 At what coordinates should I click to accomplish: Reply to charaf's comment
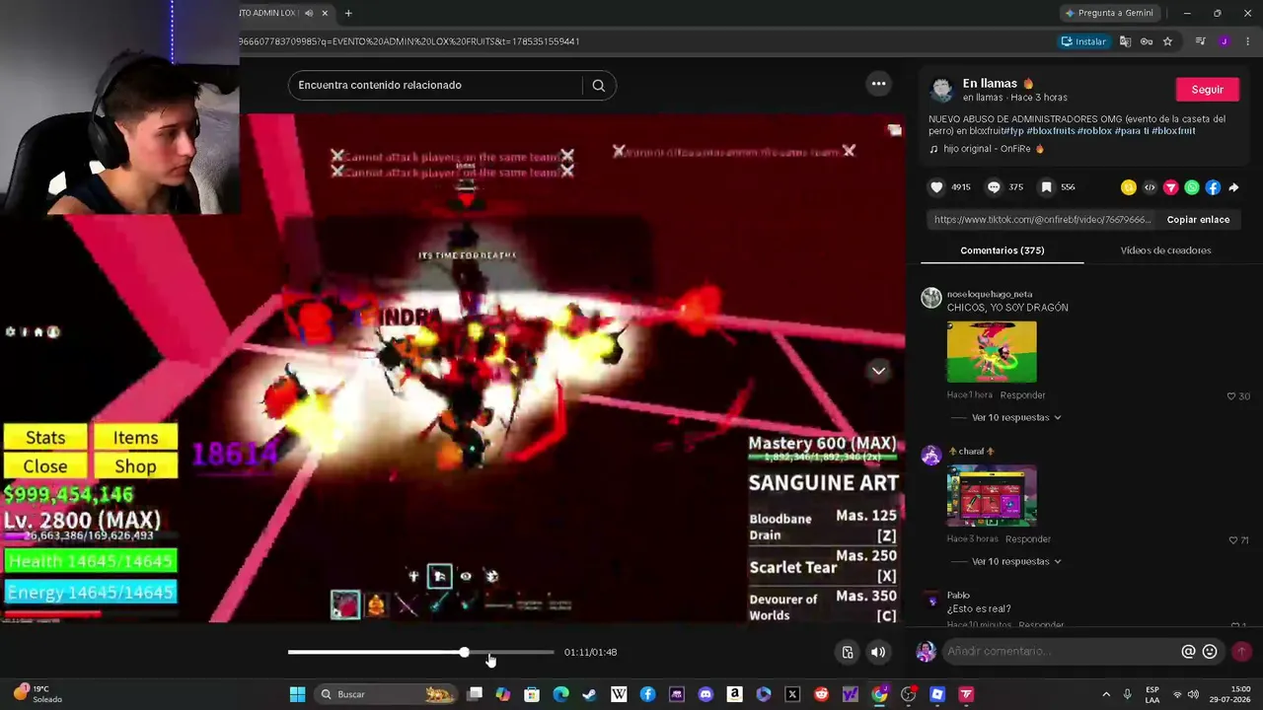pyautogui.click(x=1028, y=539)
